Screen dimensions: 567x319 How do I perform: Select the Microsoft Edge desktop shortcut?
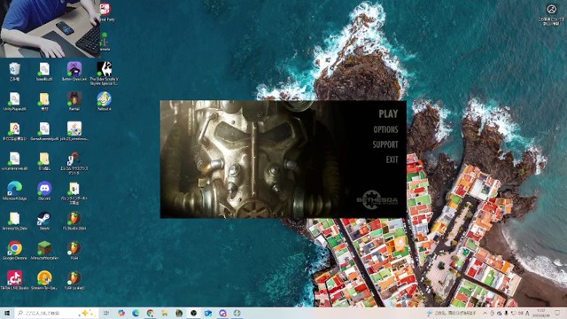(14, 191)
